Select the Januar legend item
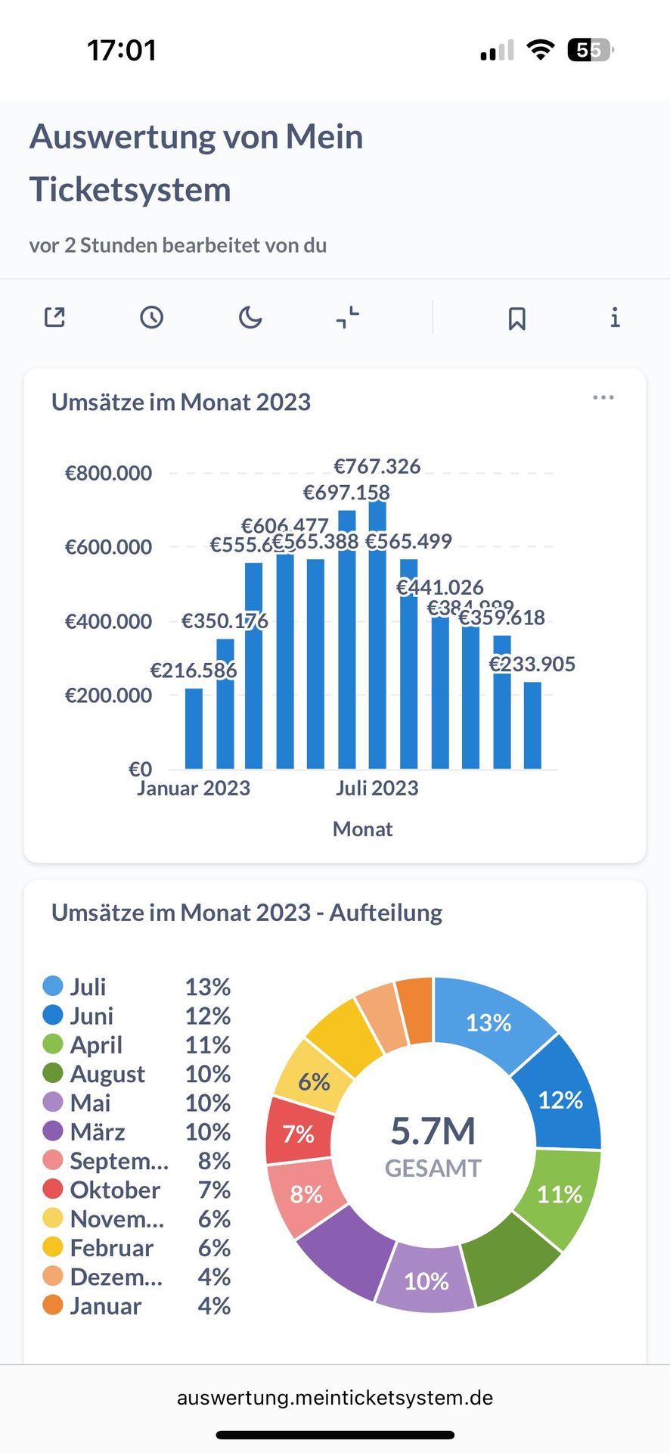The height and width of the screenshot is (1453, 670). [x=106, y=1306]
